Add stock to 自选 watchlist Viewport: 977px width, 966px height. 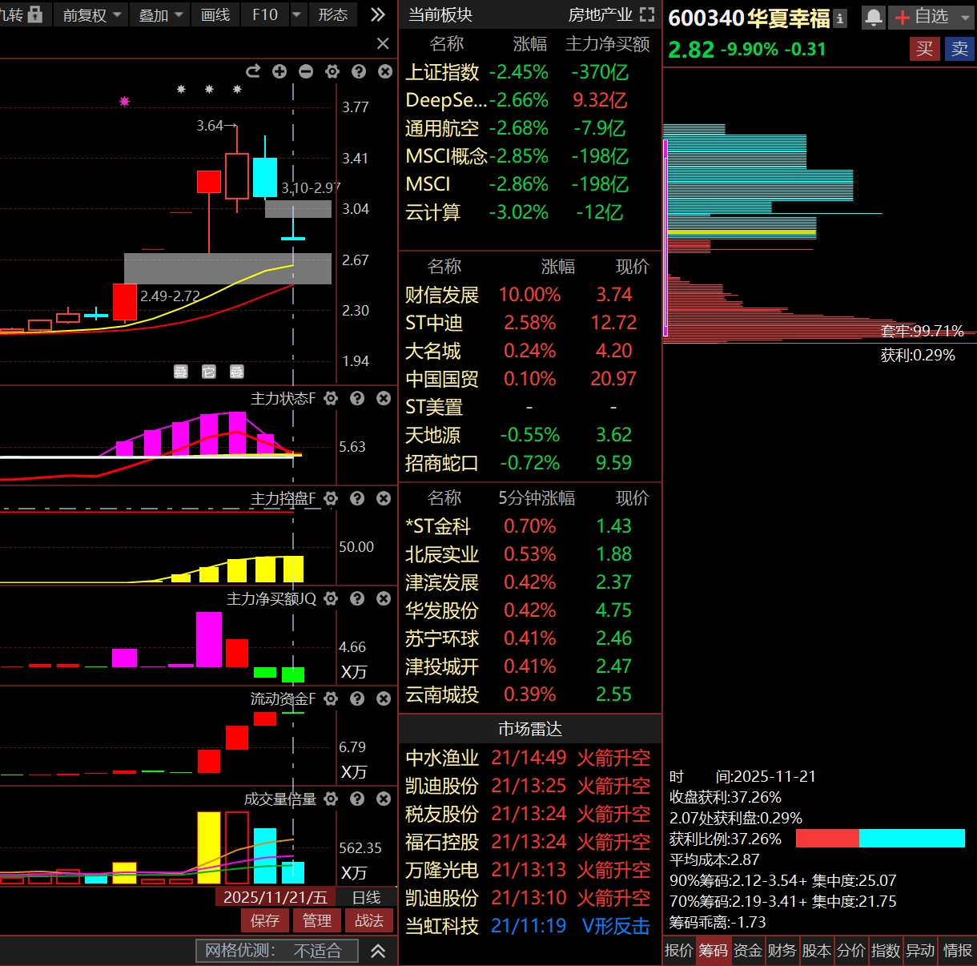tap(922, 17)
